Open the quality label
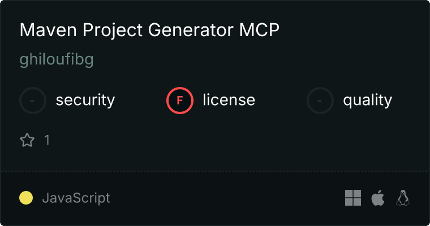This screenshot has width=430, height=226. click(367, 101)
